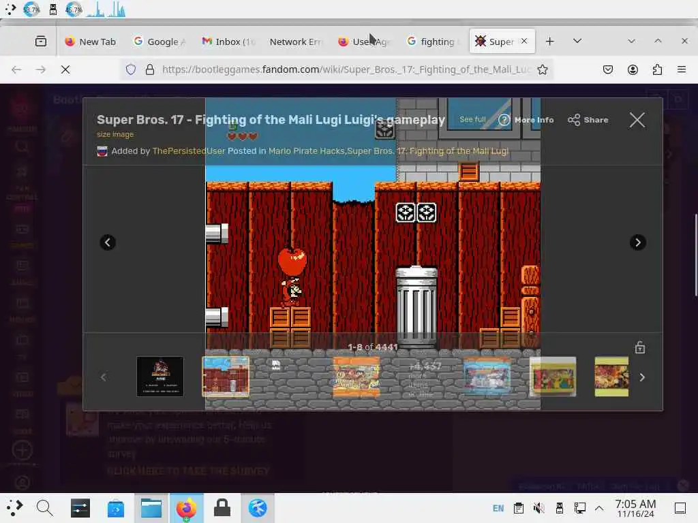698x523 pixels.
Task: Close the Super Bros tab
Action: pyautogui.click(x=524, y=41)
